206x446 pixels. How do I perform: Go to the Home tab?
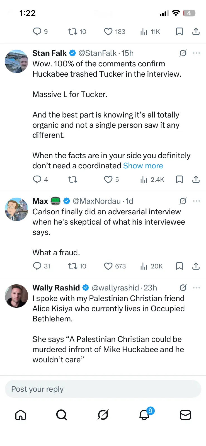pyautogui.click(x=21, y=415)
